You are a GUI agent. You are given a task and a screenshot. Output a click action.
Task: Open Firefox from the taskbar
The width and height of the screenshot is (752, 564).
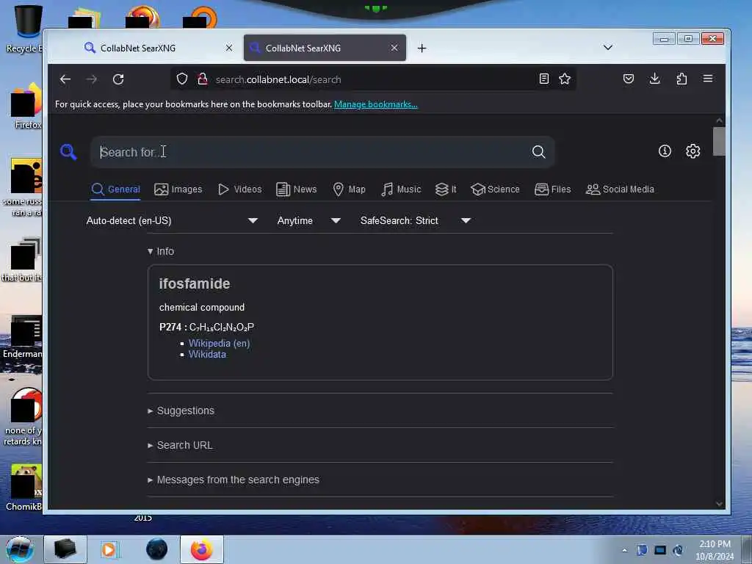coord(202,549)
